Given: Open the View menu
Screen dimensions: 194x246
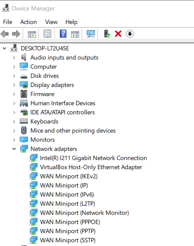Looking at the screenshot, I should pos(51,22).
